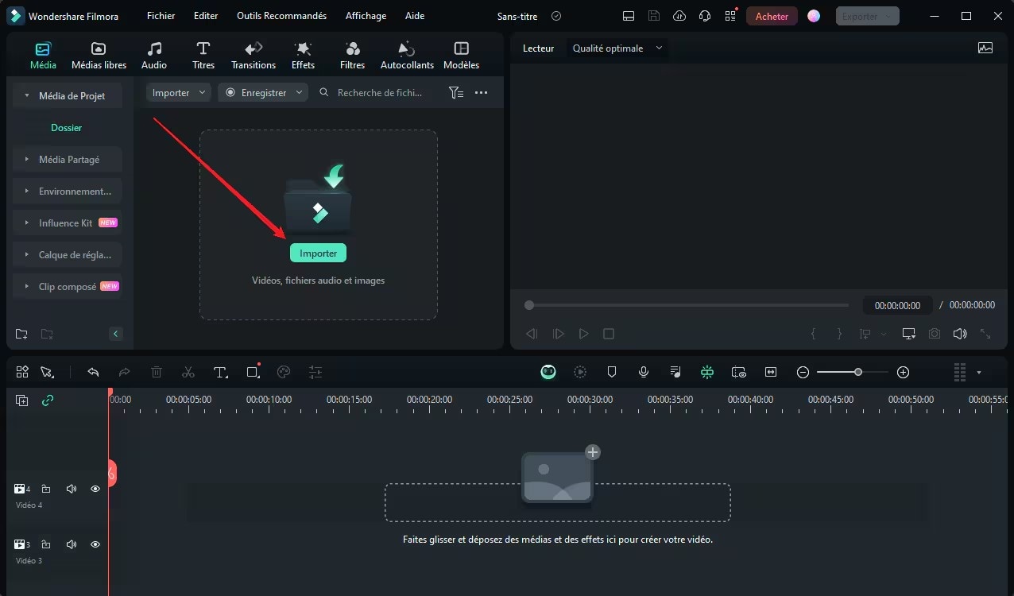Open the Qualité optimale dropdown
The width and height of the screenshot is (1014, 596).
pos(617,48)
